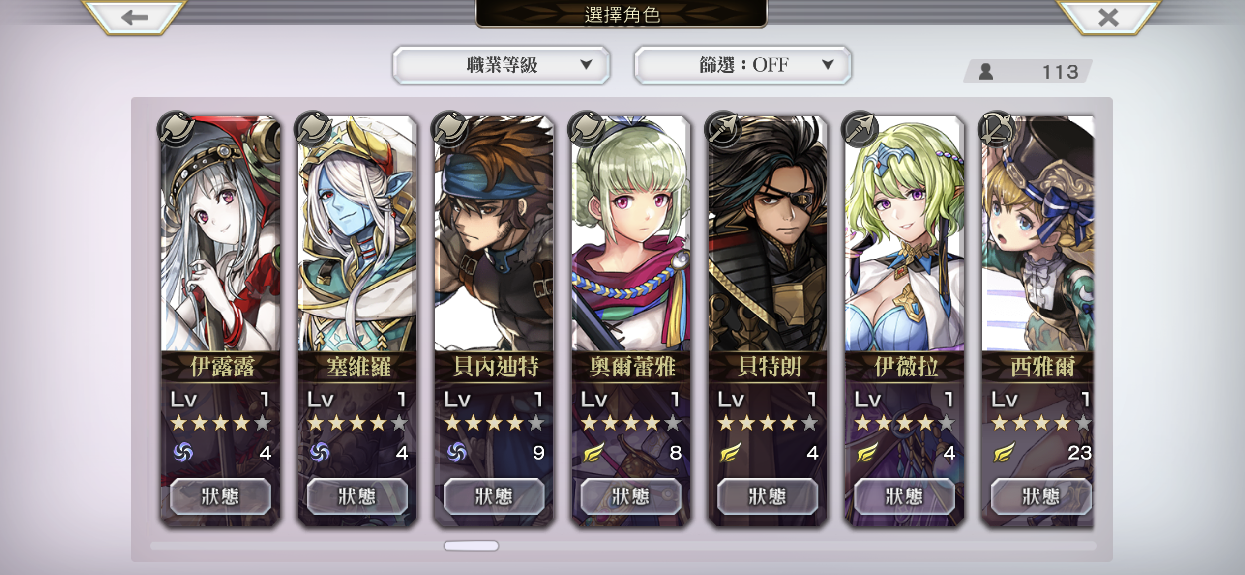Click the axe class icon on 伊露露's card

[176, 129]
